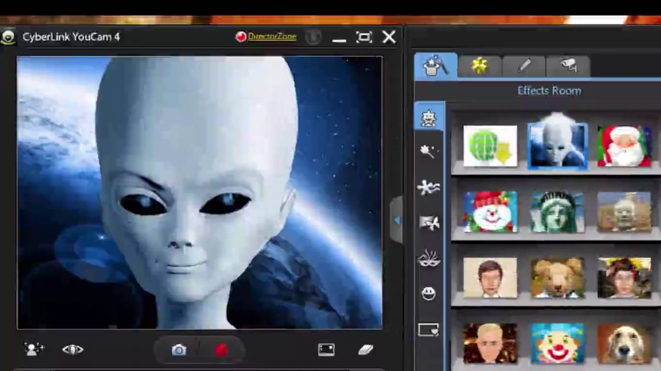Screen dimensions: 661x371
Task: Choose the alien avatar thumbnail
Action: pos(557,146)
